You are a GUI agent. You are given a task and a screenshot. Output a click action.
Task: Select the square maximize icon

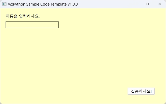pyautogui.click(x=147, y=4)
